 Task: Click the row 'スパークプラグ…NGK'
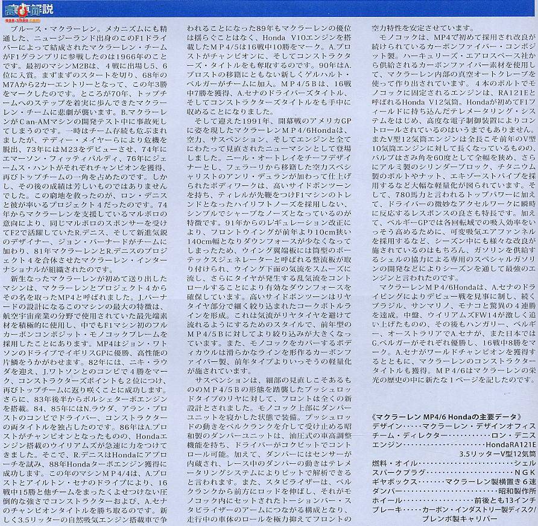[454, 473]
